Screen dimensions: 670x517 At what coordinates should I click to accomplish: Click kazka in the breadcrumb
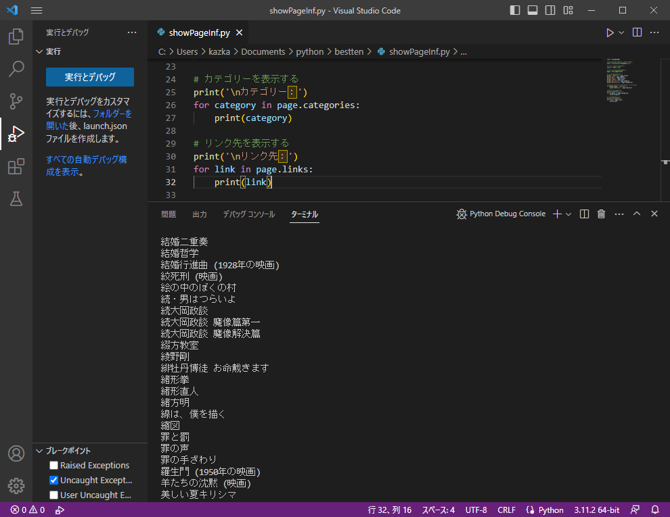coord(219,51)
